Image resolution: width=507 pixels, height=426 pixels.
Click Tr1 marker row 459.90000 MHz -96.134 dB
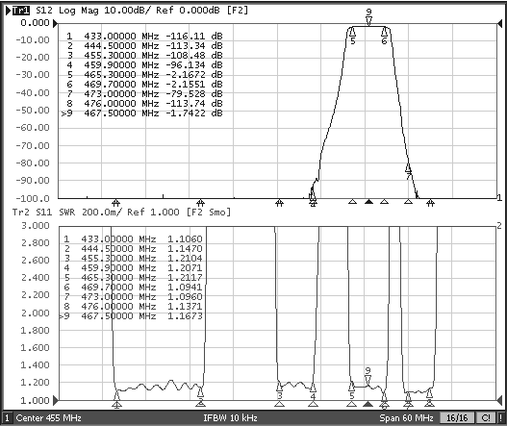[x=144, y=65]
